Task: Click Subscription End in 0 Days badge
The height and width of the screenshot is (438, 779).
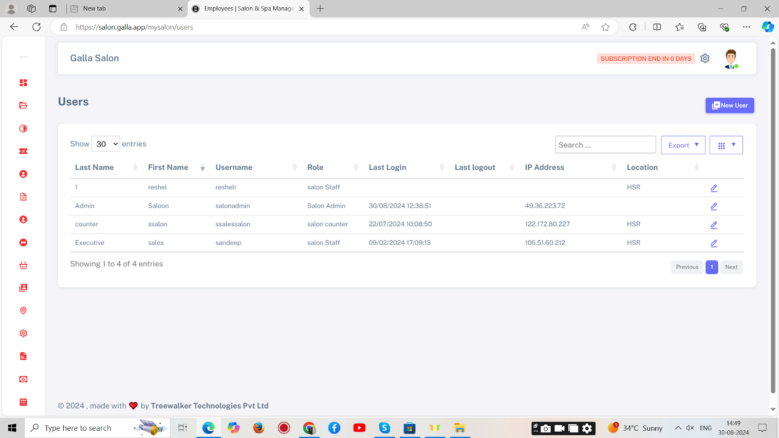Action: (646, 59)
